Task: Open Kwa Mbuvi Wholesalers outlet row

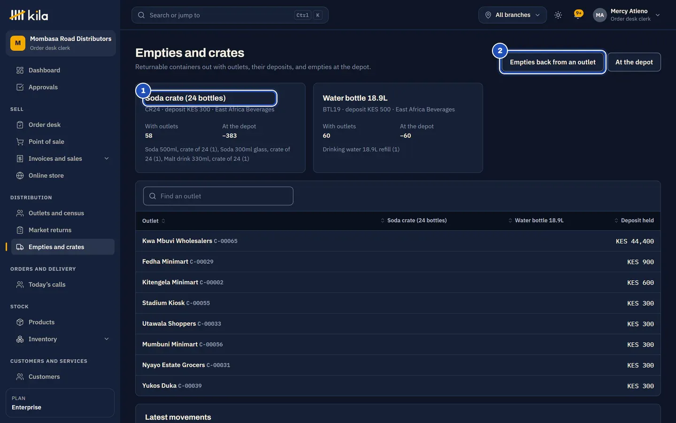Action: 398,241
